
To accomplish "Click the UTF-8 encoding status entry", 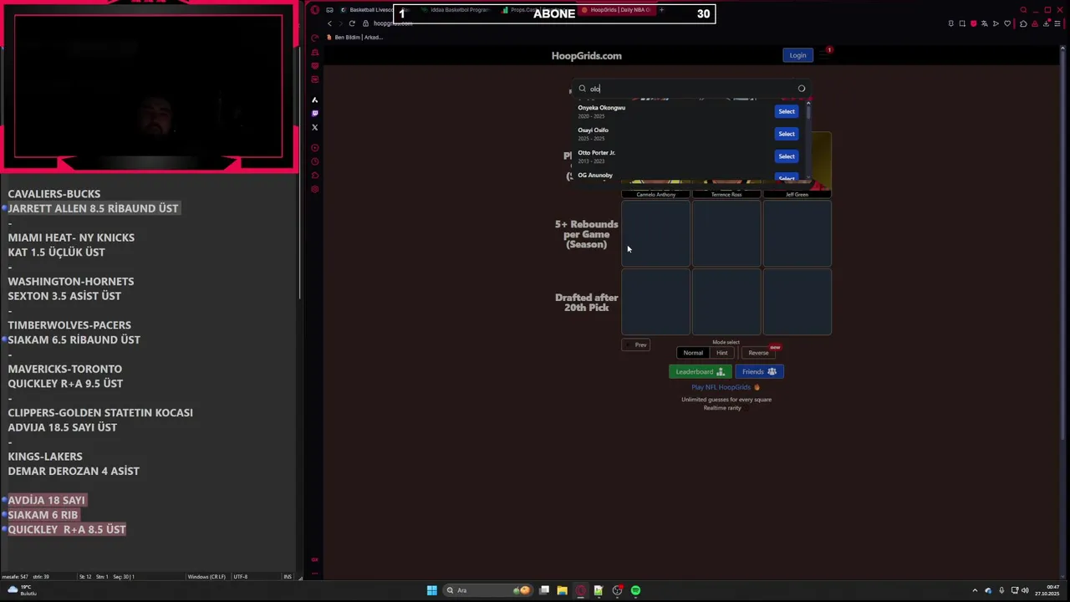I will (x=240, y=577).
